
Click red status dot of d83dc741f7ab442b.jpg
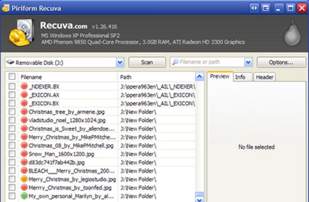pyautogui.click(x=24, y=163)
